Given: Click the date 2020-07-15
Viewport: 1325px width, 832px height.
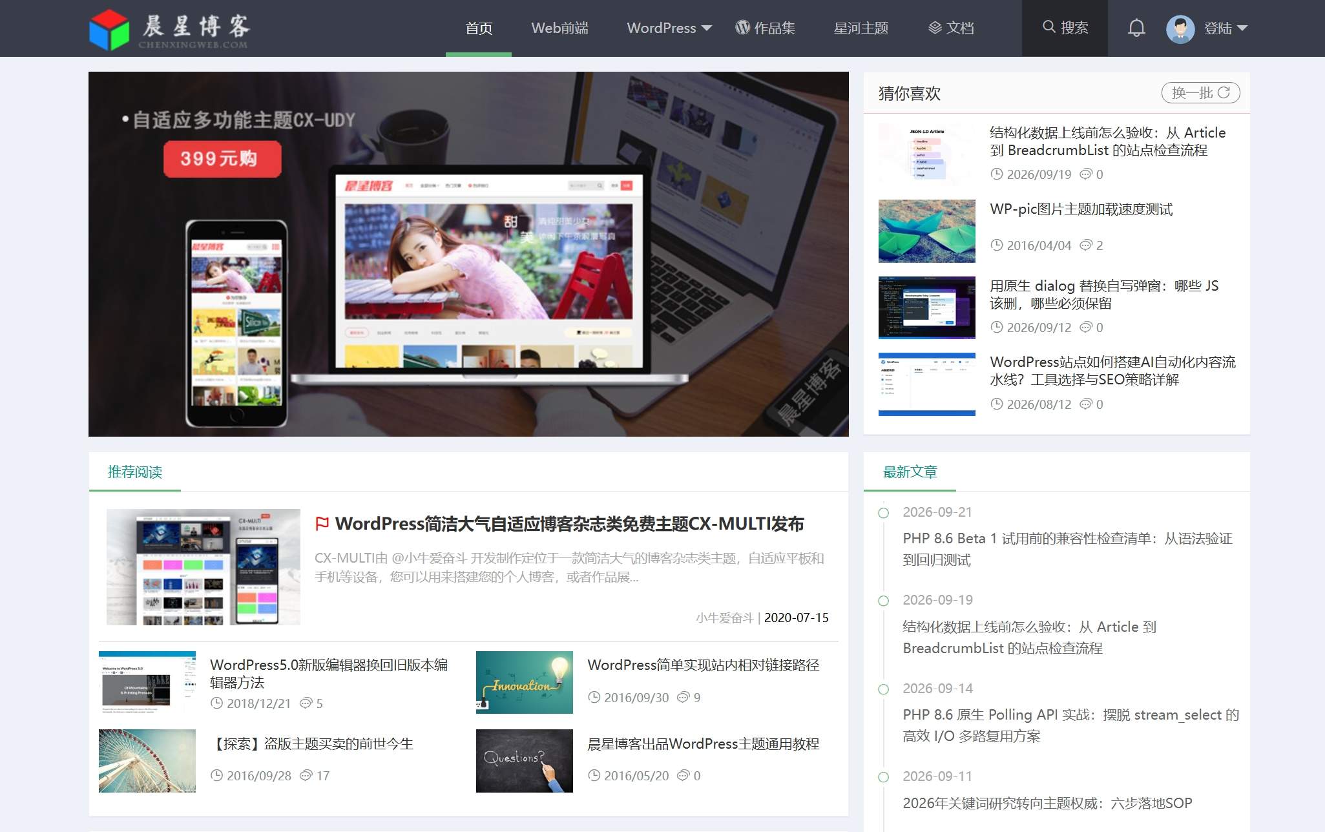Looking at the screenshot, I should pos(796,618).
